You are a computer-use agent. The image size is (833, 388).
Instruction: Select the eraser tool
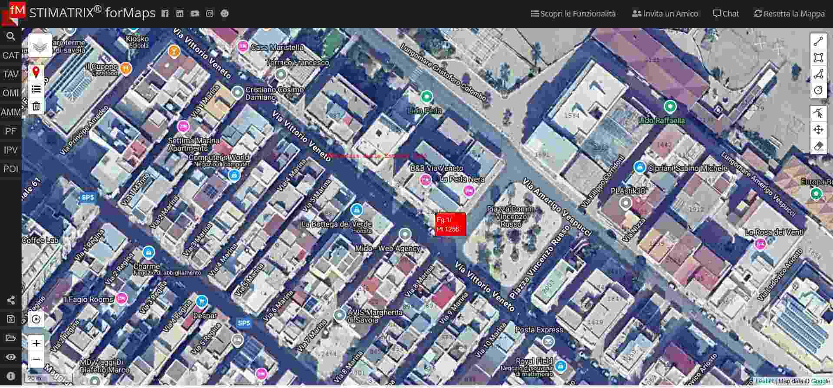(818, 146)
